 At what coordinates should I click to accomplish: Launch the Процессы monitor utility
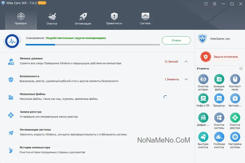(219, 99)
